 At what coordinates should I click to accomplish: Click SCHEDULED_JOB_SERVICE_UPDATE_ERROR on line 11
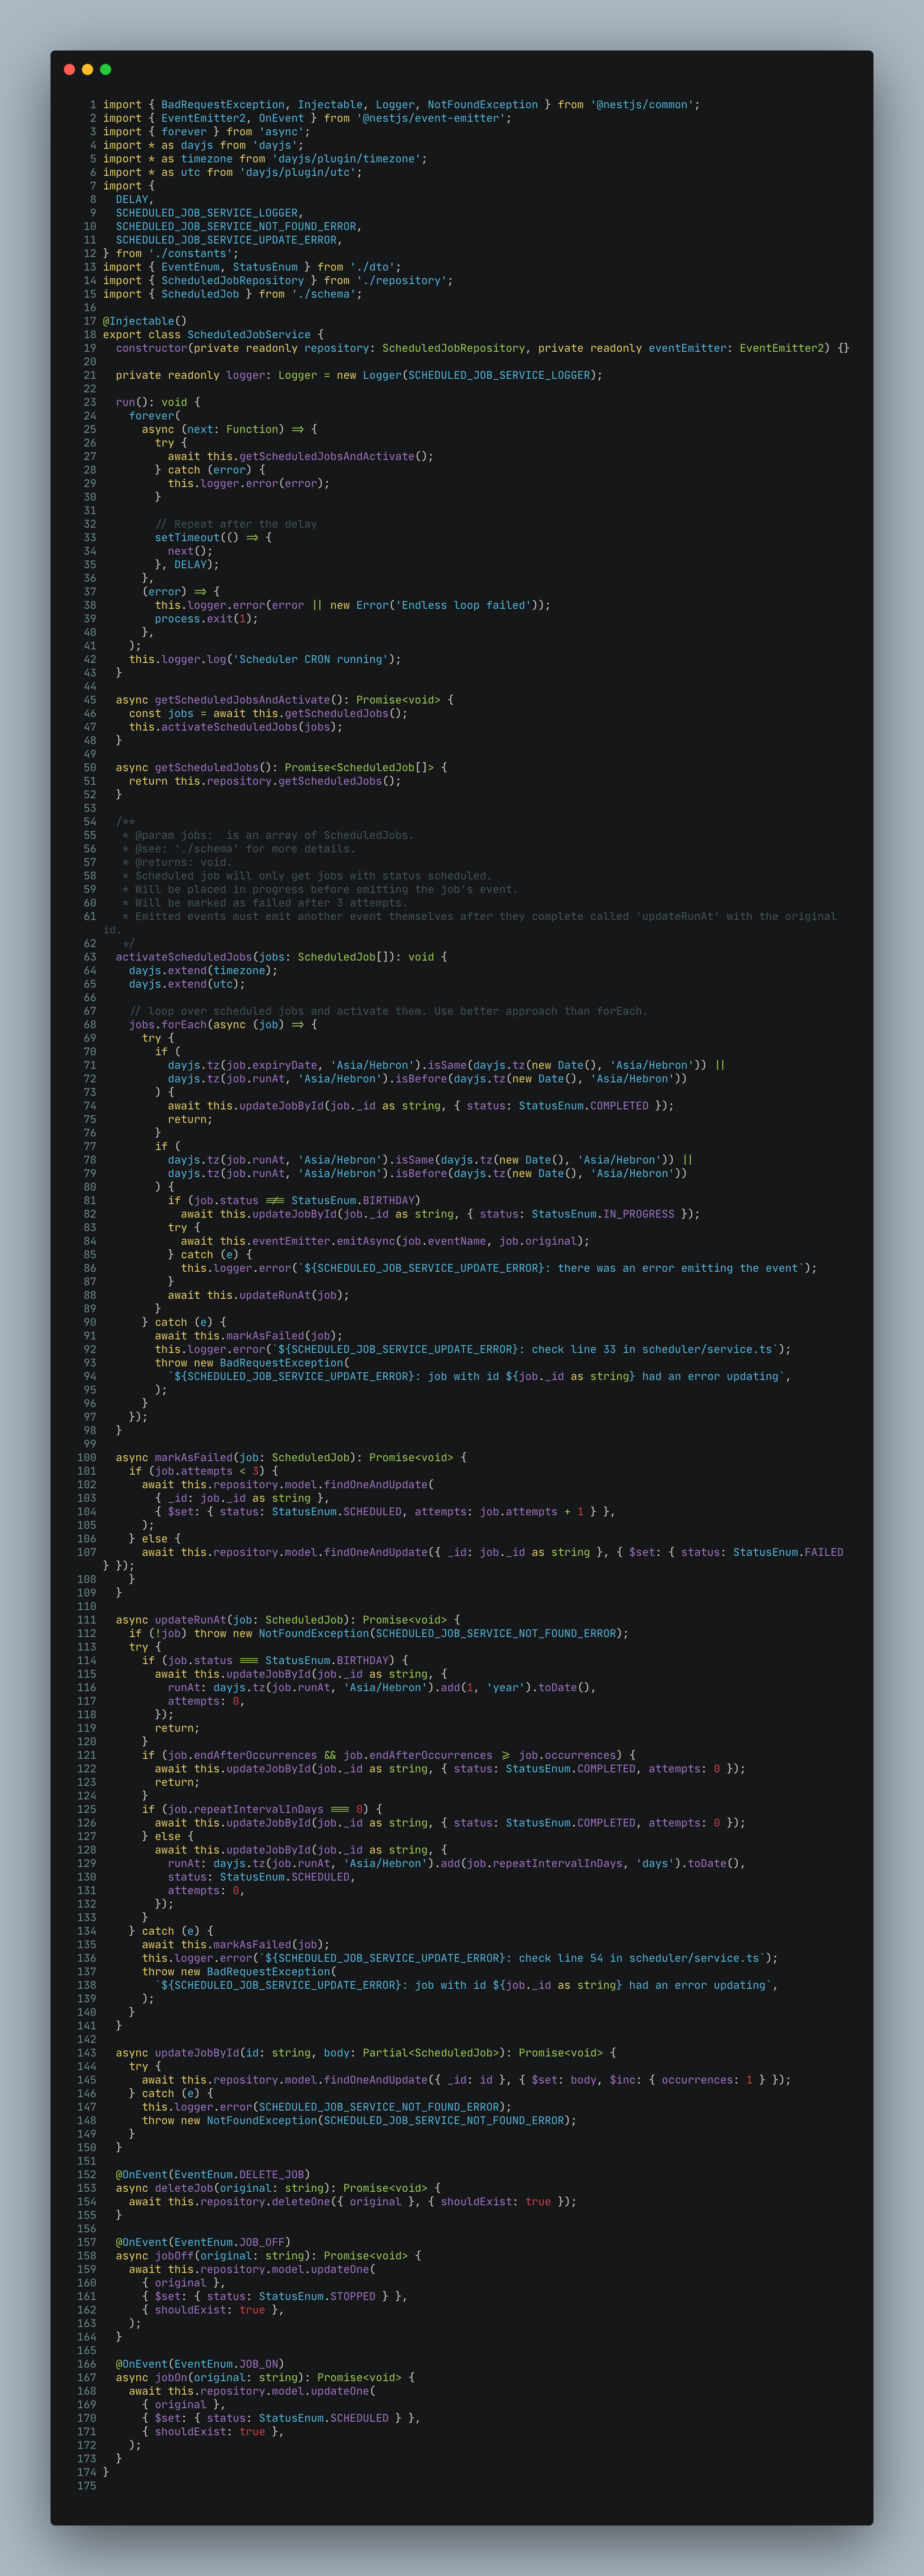pyautogui.click(x=226, y=240)
